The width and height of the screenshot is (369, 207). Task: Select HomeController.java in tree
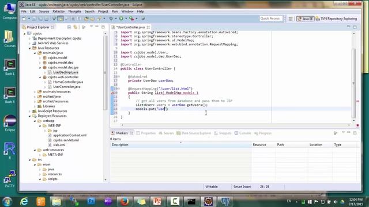[68, 82]
